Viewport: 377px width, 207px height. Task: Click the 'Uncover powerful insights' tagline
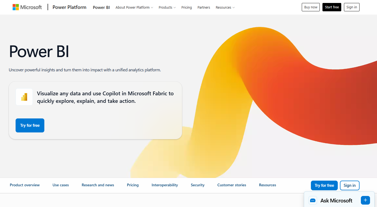85,70
